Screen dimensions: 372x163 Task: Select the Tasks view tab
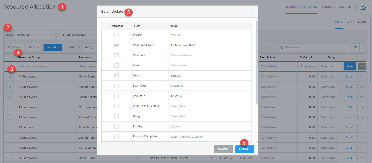click(339, 22)
